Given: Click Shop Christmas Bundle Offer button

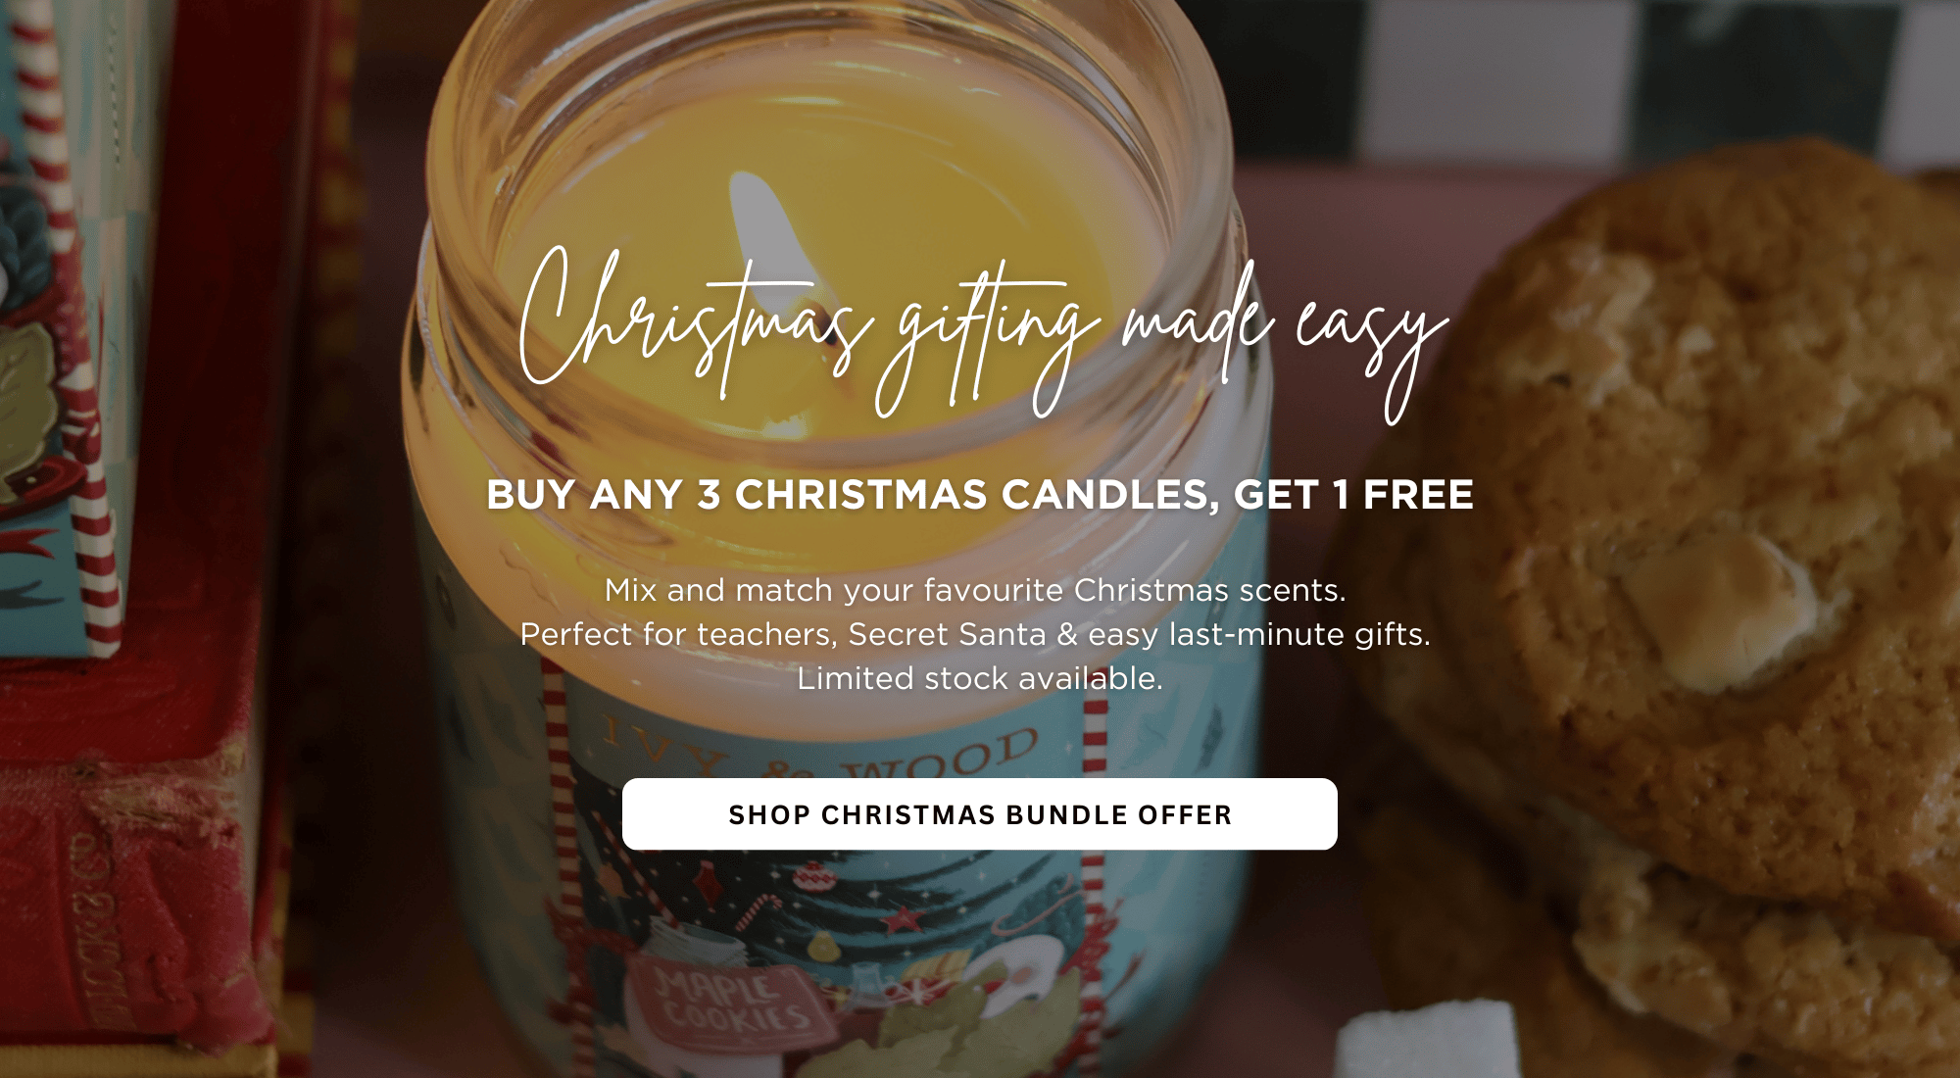Looking at the screenshot, I should tap(979, 814).
